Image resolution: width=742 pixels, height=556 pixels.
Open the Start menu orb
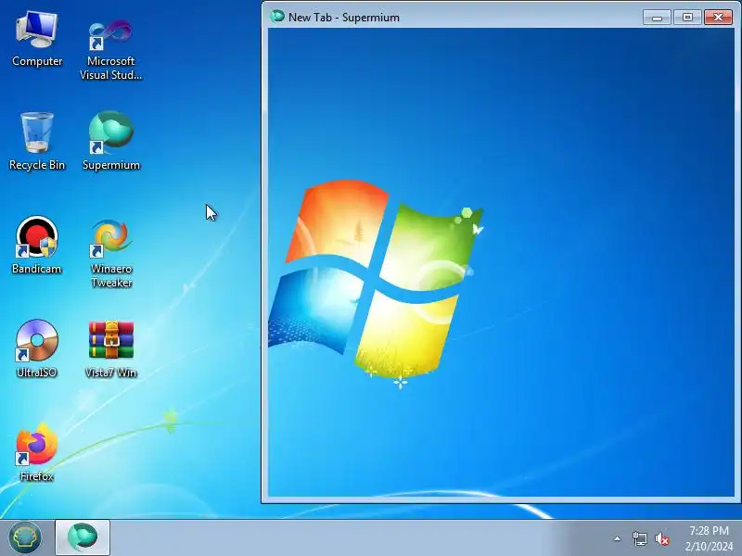point(25,537)
